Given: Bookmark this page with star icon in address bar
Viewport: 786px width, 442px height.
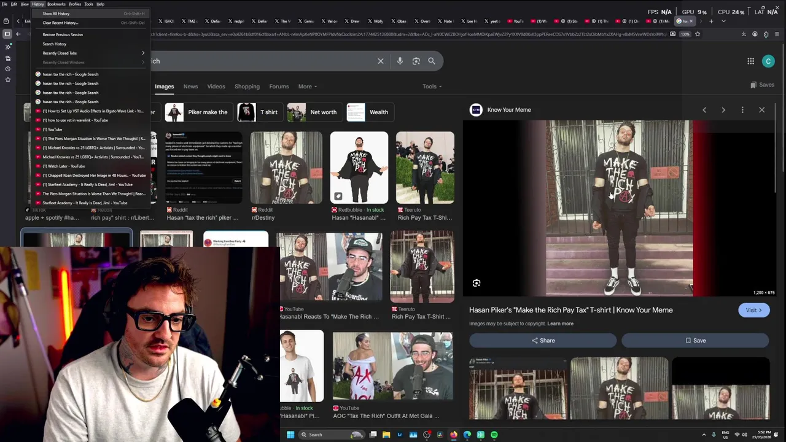Looking at the screenshot, I should coord(698,34).
